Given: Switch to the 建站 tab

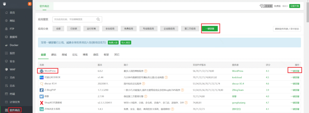Looking at the screenshot, I should (54, 55).
